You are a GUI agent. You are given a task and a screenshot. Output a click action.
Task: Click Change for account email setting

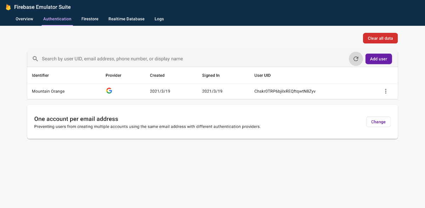pos(378,122)
